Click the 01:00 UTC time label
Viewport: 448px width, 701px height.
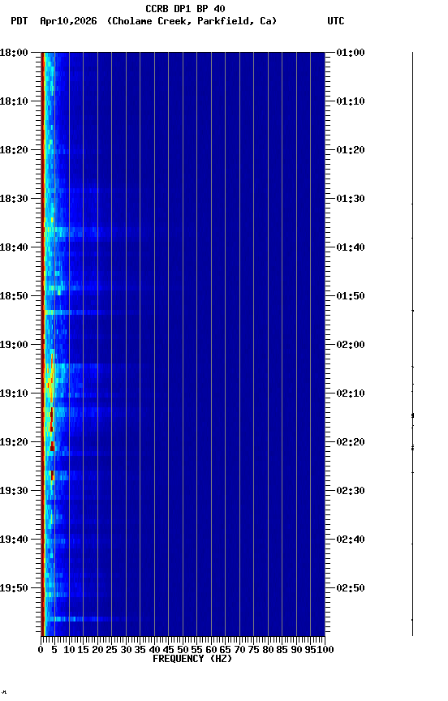pyautogui.click(x=351, y=53)
